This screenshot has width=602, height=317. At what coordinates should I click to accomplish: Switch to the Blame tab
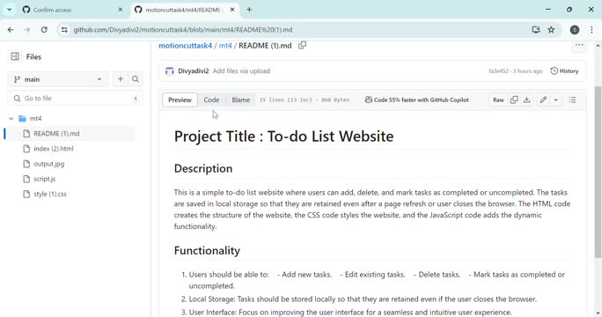[241, 100]
